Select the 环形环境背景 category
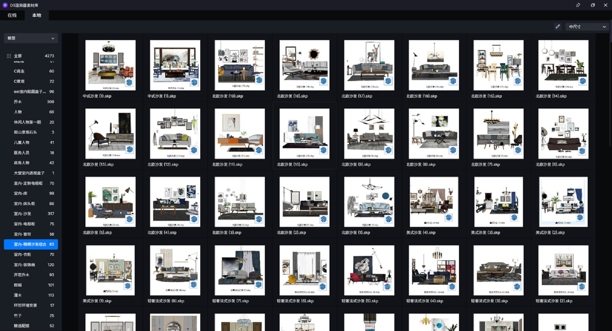612x331 pixels. point(31,306)
